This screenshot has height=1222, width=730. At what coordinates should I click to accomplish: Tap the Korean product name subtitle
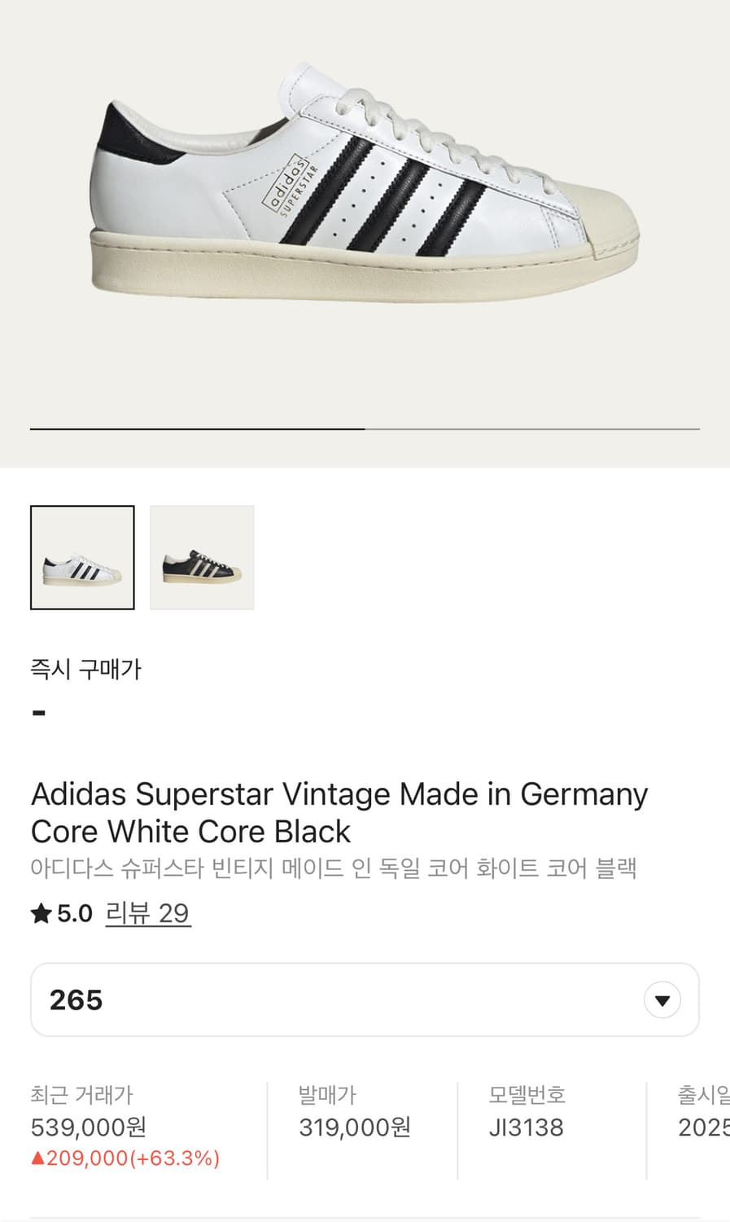333,868
